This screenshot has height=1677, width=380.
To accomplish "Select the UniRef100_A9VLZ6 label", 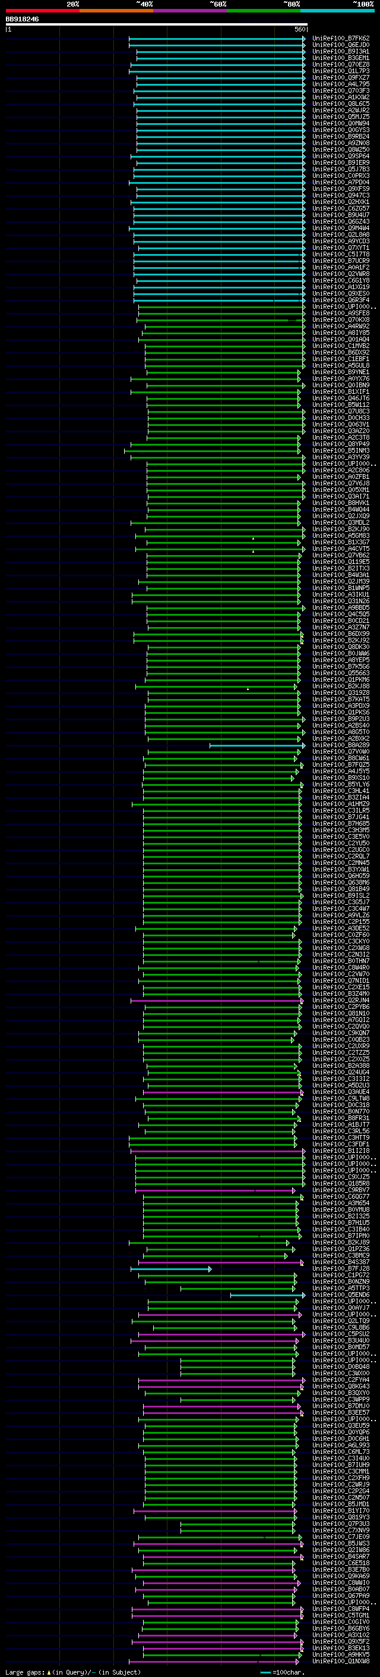I will 341,916.
